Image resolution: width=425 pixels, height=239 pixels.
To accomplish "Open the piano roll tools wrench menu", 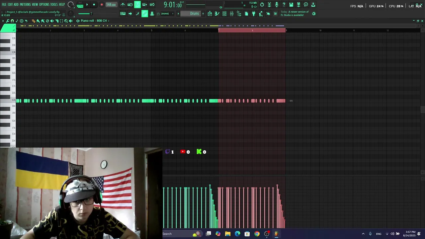I will [x=8, y=21].
